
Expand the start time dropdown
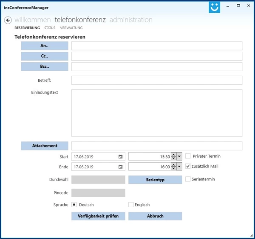pyautogui.click(x=179, y=156)
